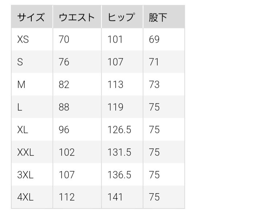Select inseam value 69 for XS

point(154,39)
